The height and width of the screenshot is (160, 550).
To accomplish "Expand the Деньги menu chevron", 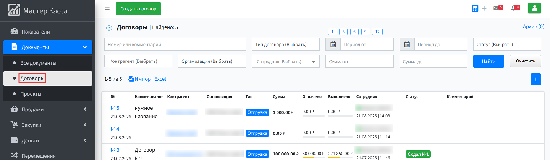I will click(x=85, y=140).
